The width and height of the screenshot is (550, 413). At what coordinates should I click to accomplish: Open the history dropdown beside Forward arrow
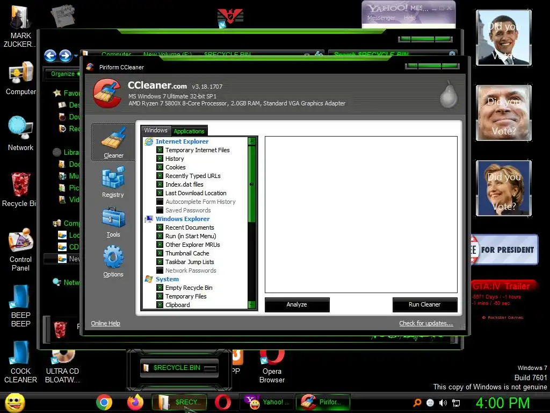click(x=76, y=56)
